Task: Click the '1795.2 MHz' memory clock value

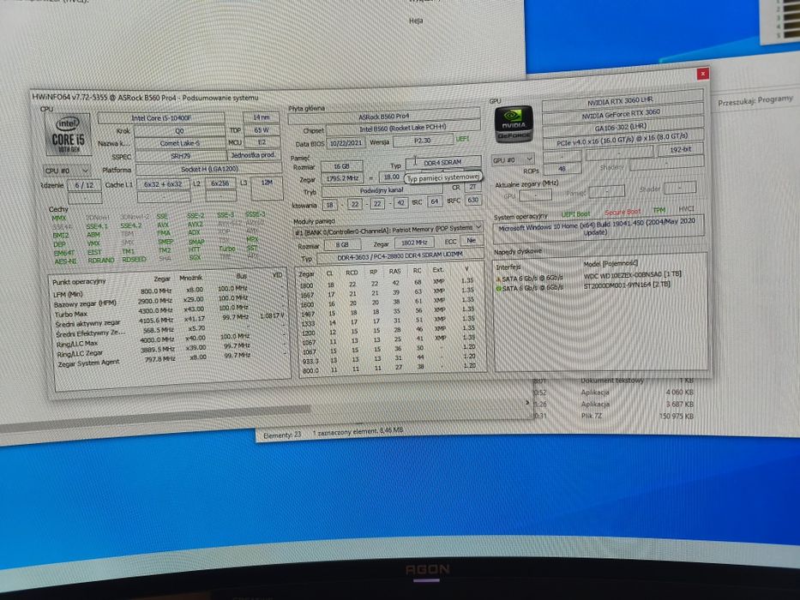Action: coord(343,178)
